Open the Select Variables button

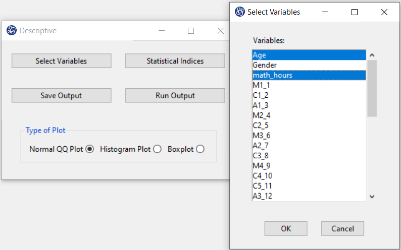point(62,60)
